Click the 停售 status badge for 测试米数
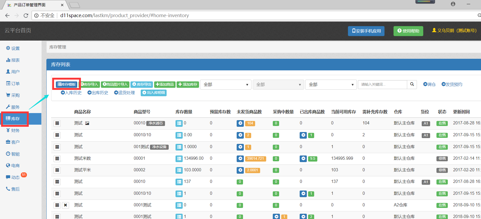Viewport: 481px width, 219px height. (442, 159)
